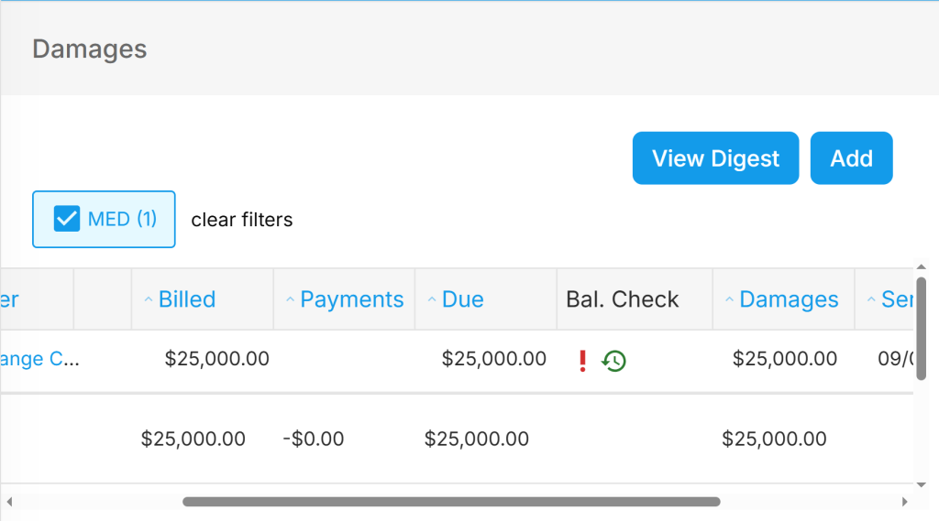Select the row's $25,000.00 Billed cell
939x521 pixels.
(217, 359)
